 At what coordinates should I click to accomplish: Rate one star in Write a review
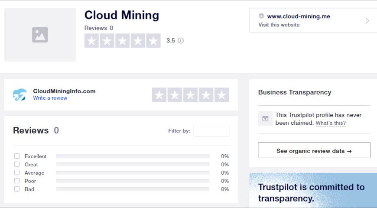coord(159,95)
